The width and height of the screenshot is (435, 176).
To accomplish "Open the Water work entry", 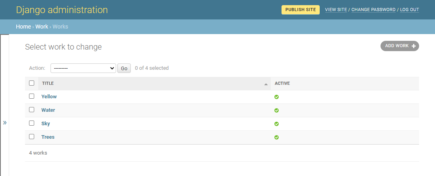I will point(48,110).
